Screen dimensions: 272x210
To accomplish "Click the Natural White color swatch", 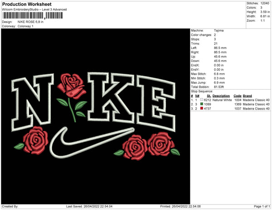I will click(x=202, y=100).
